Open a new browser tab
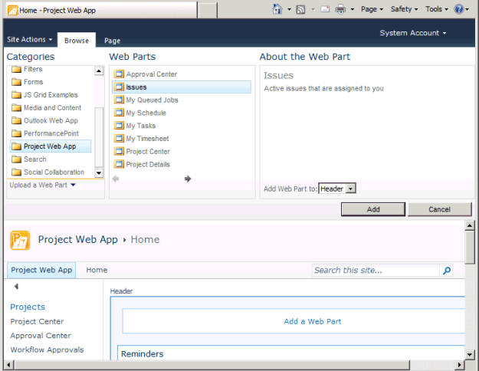 pos(207,10)
